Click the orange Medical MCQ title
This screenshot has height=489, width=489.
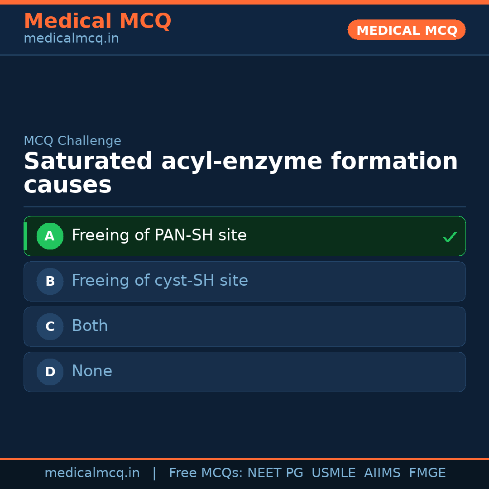pos(97,21)
